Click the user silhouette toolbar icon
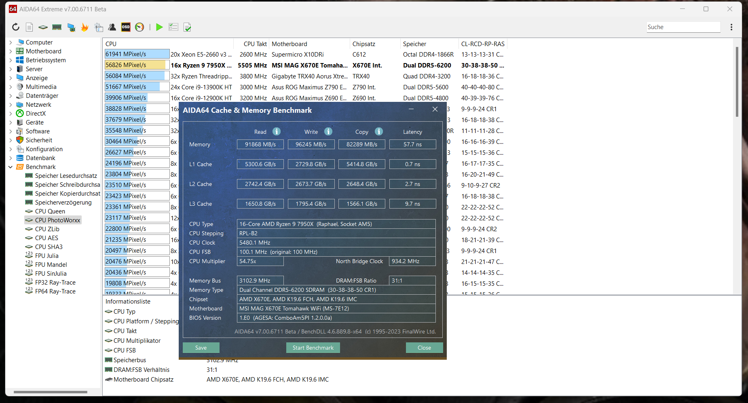The height and width of the screenshot is (403, 748). click(112, 27)
